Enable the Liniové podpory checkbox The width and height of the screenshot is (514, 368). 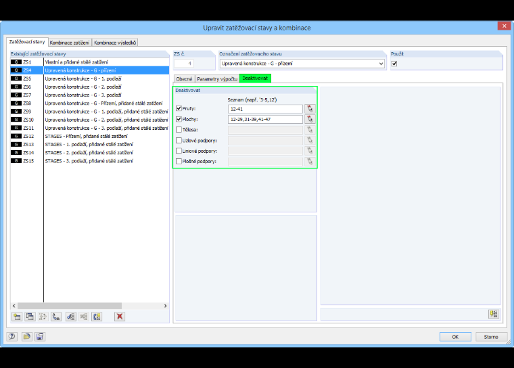(179, 151)
